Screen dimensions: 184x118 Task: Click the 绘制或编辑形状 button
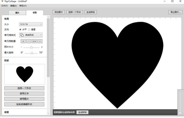(24, 104)
